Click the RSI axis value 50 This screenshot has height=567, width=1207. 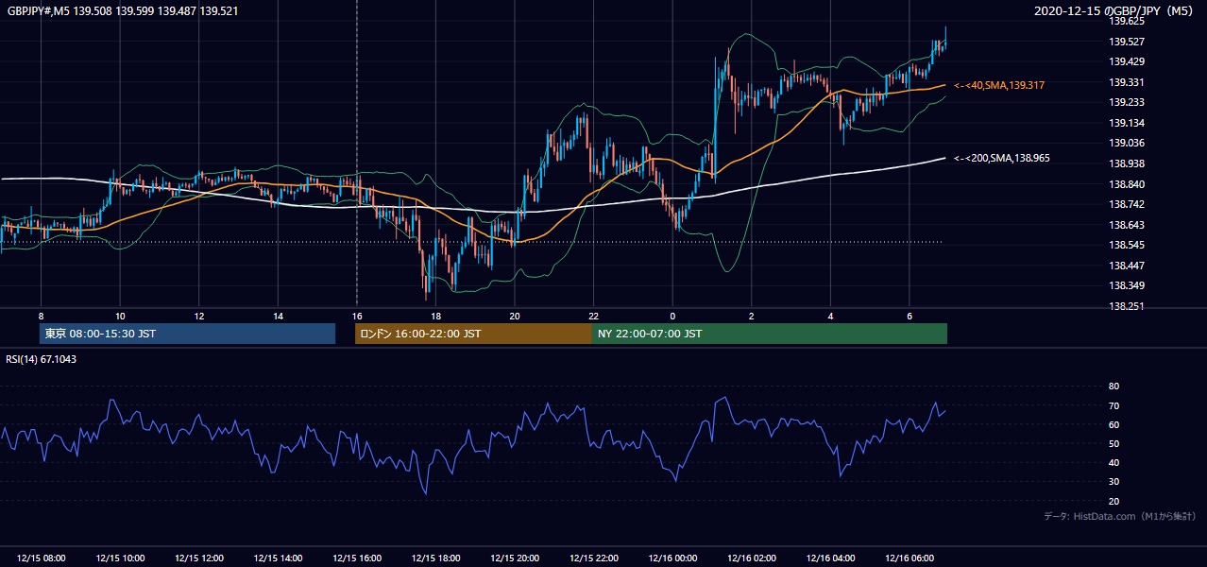(1113, 443)
